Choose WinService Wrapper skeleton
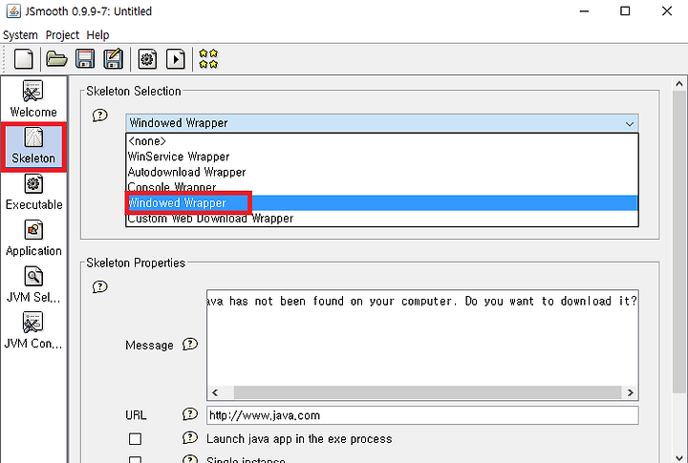 pos(381,157)
